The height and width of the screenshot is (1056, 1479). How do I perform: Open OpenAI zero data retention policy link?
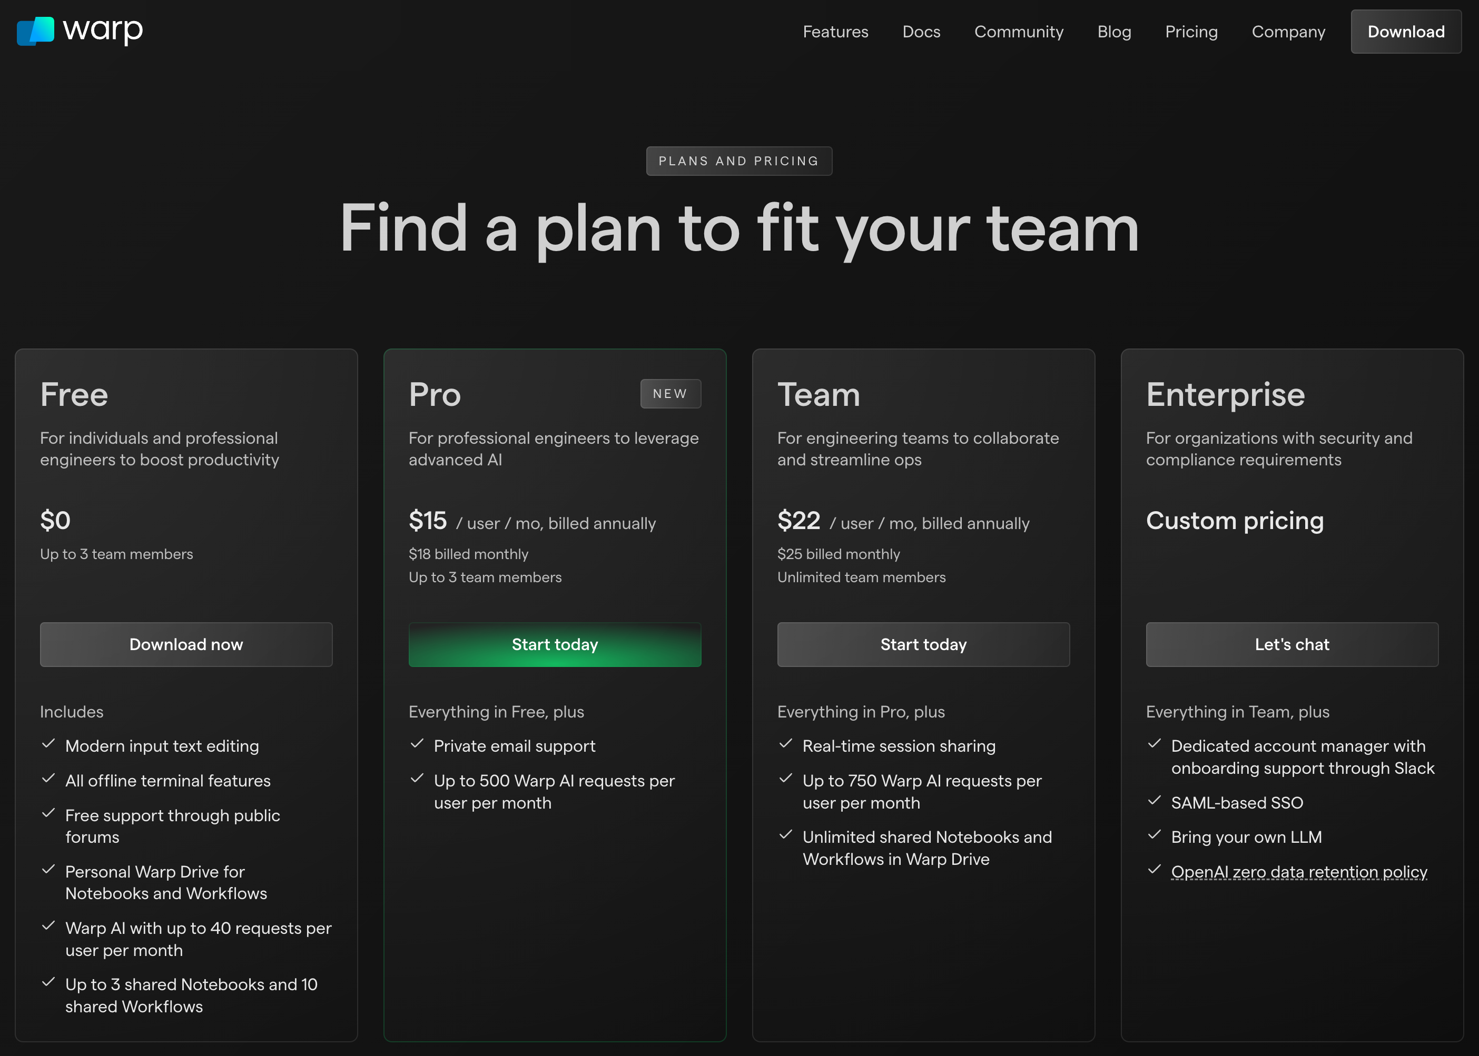coord(1299,872)
